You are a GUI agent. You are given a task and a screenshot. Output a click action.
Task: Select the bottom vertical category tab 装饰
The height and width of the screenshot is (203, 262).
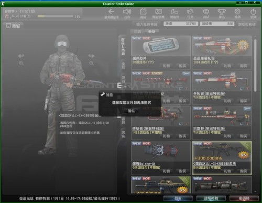pyautogui.click(x=123, y=134)
